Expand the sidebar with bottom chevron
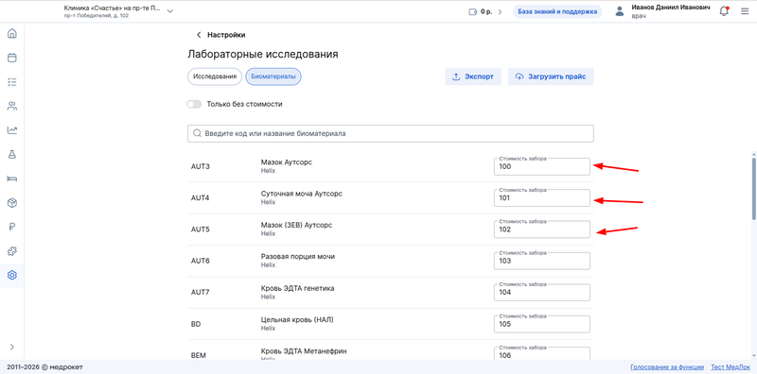This screenshot has height=374, width=757. tap(12, 347)
